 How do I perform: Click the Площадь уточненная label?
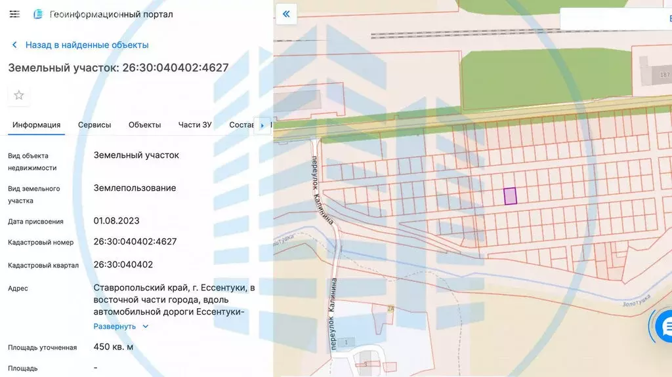click(43, 347)
